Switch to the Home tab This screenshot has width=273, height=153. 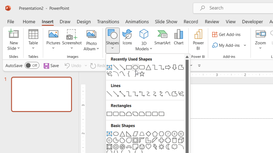pos(29,22)
